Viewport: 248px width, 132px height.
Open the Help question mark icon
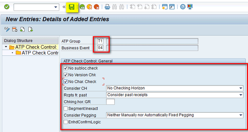coord(183,7)
